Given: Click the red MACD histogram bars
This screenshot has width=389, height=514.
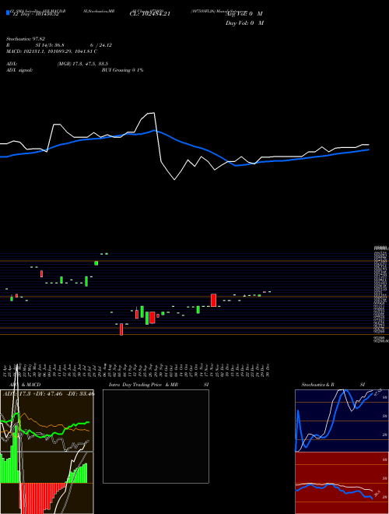Looking at the screenshot, I should 43,497.
